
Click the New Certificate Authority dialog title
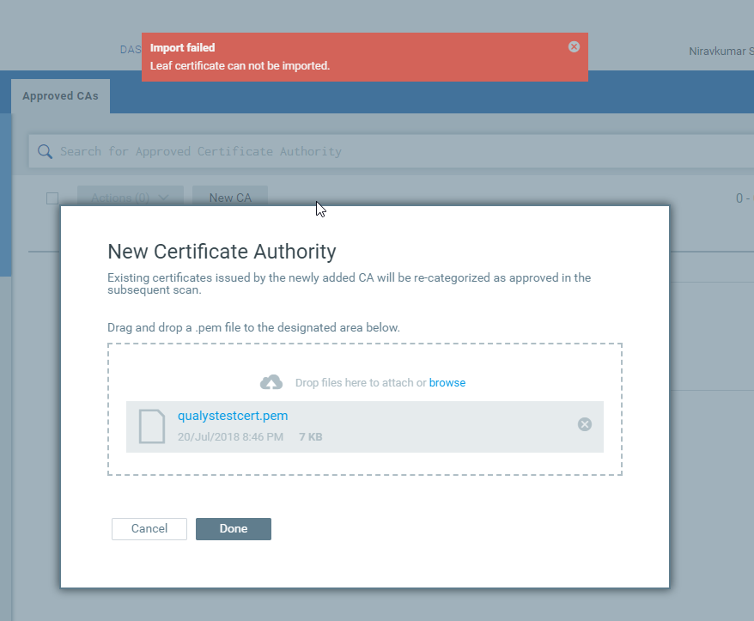pos(222,252)
